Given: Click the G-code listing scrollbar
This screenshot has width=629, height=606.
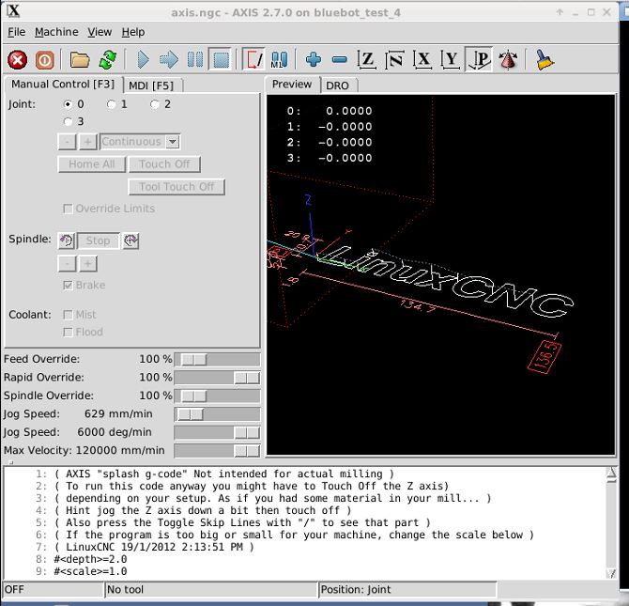Looking at the screenshot, I should click(611, 522).
